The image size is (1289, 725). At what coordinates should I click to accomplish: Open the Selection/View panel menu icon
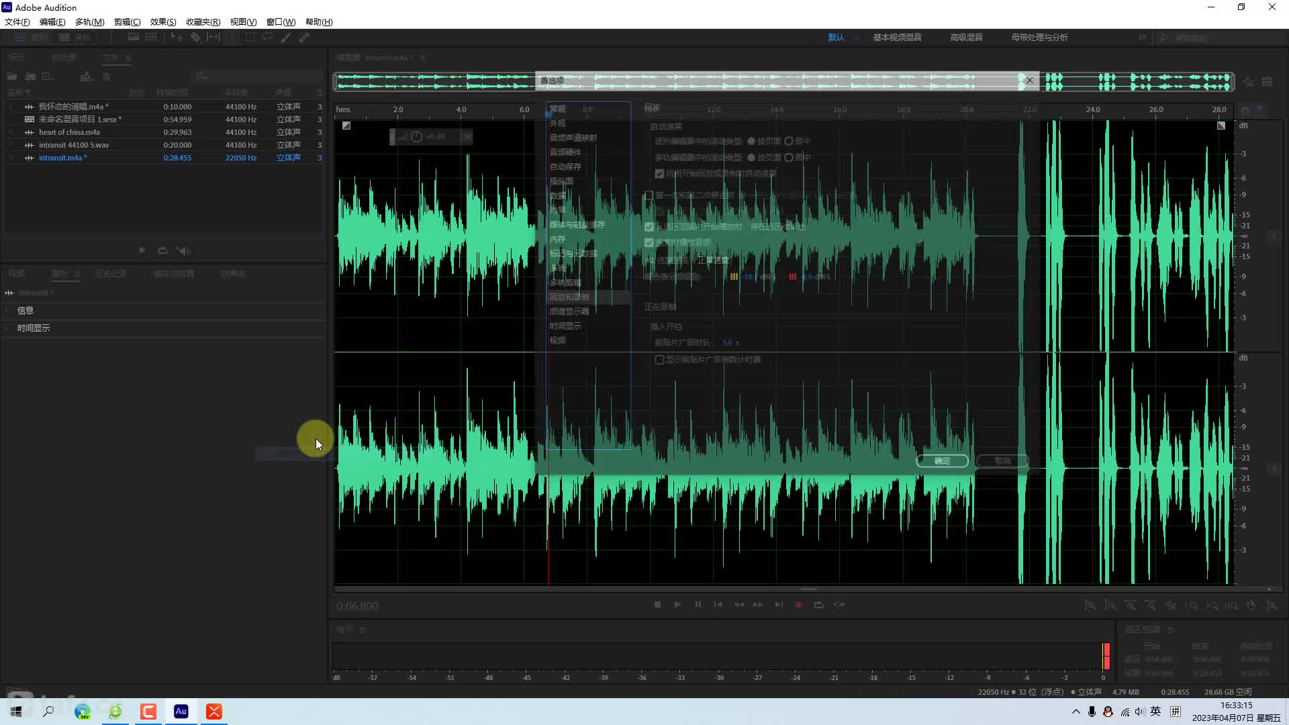1170,630
